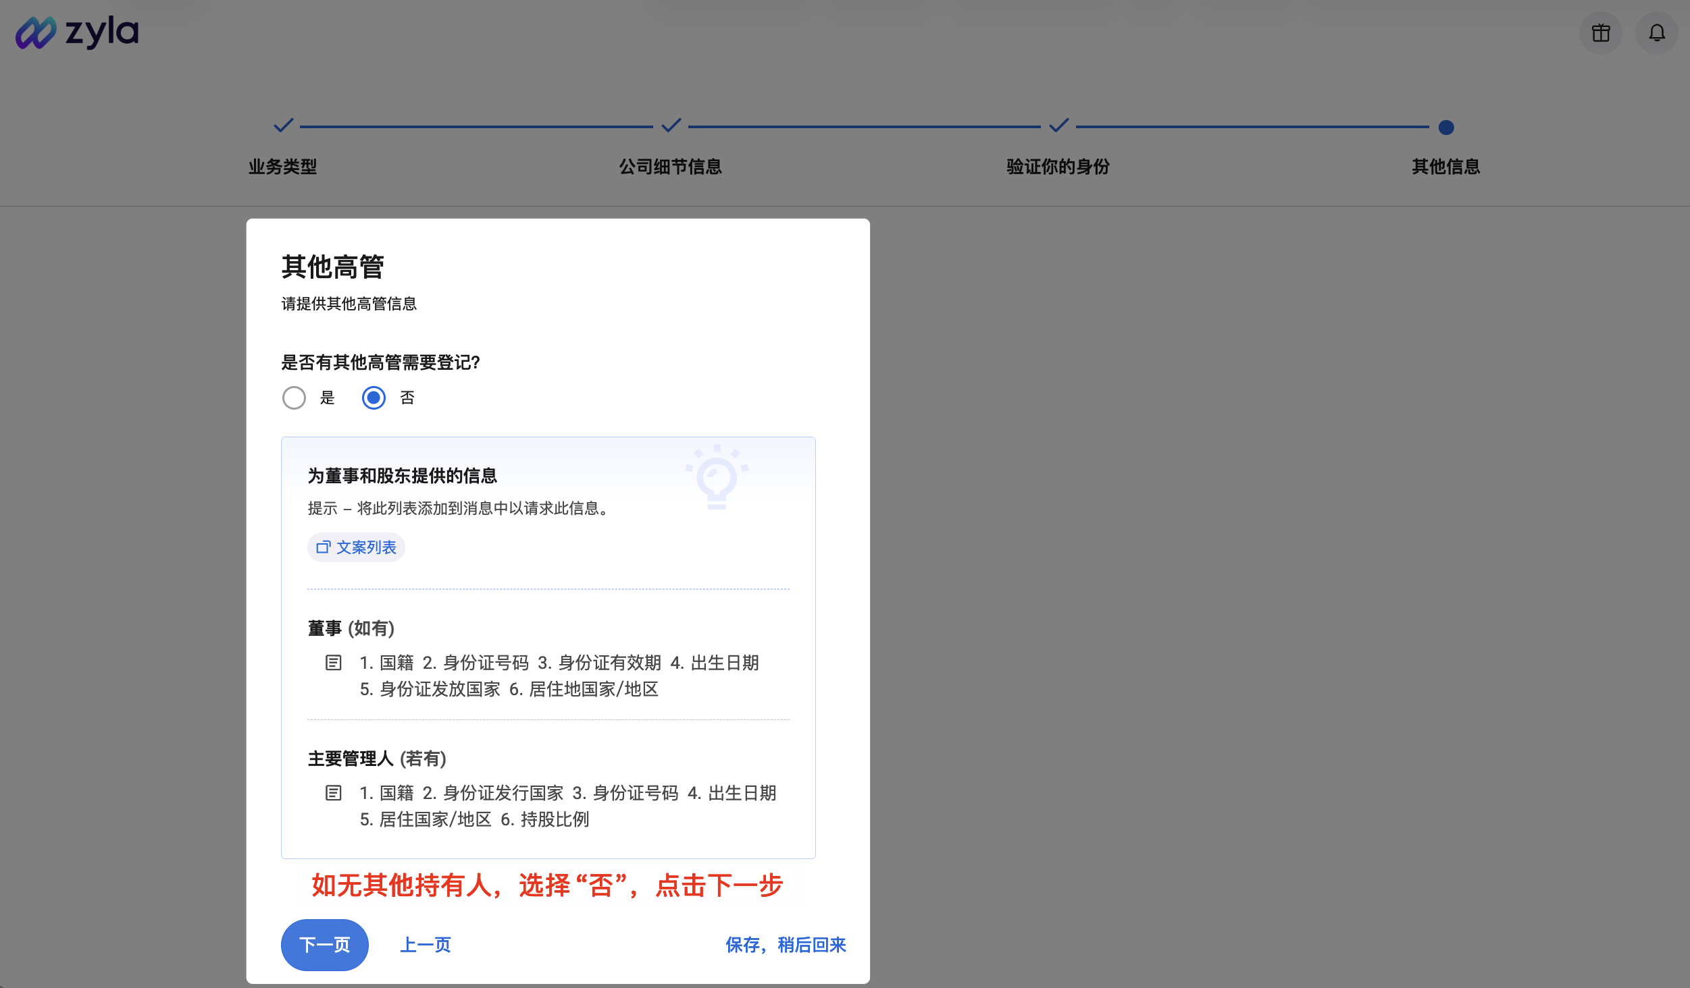Image resolution: width=1690 pixels, height=988 pixels.
Task: Go to the 验证你的身份 step label
Action: [x=1057, y=167]
